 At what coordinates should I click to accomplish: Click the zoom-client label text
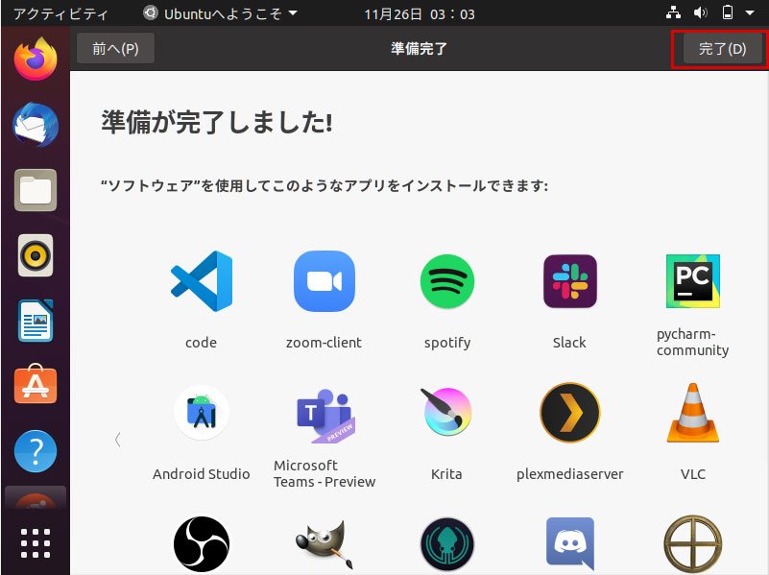pos(324,343)
